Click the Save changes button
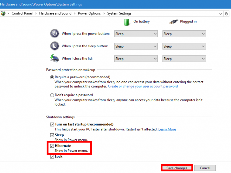 click(177, 168)
